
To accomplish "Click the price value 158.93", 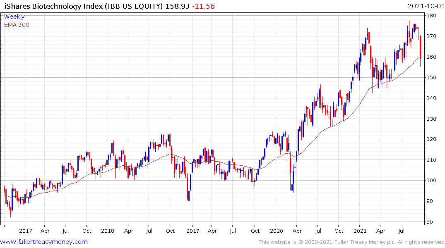I will [177, 6].
